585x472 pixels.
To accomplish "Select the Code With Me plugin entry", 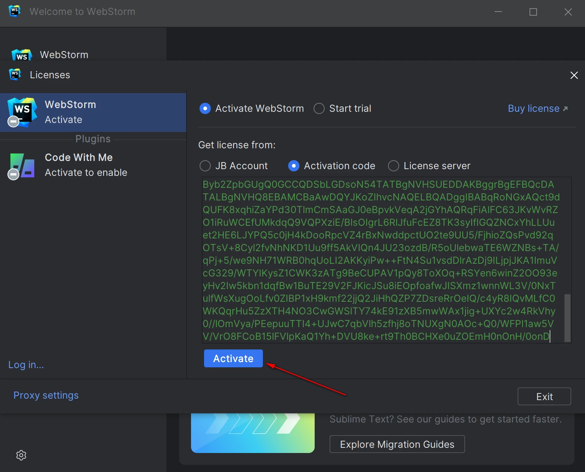I will point(93,165).
